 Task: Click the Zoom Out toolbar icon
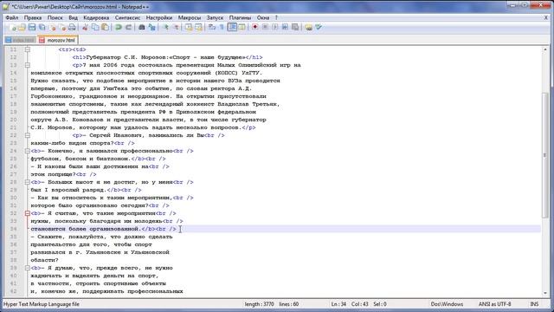(175, 28)
